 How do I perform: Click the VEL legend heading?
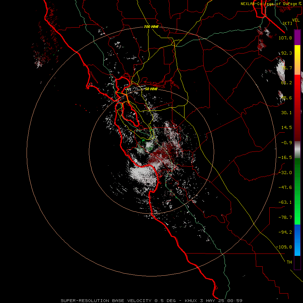296,20
